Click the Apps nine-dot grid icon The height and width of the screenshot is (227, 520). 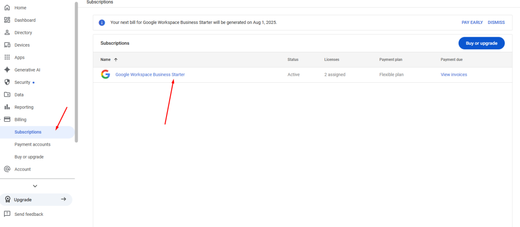coord(7,57)
